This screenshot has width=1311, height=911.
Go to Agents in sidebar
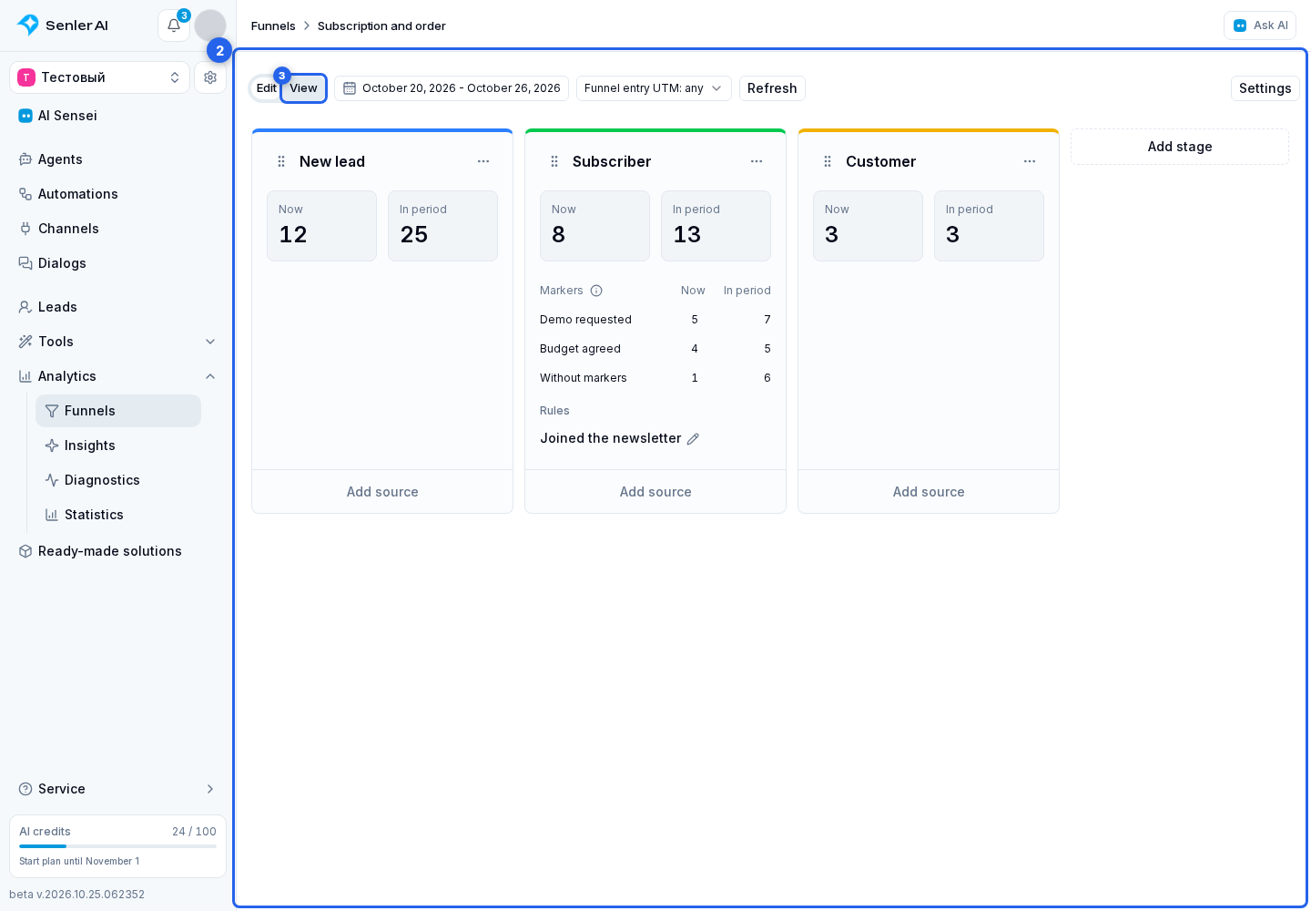click(118, 159)
